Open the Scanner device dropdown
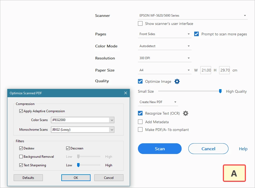The height and width of the screenshot is (188, 255). click(193, 16)
